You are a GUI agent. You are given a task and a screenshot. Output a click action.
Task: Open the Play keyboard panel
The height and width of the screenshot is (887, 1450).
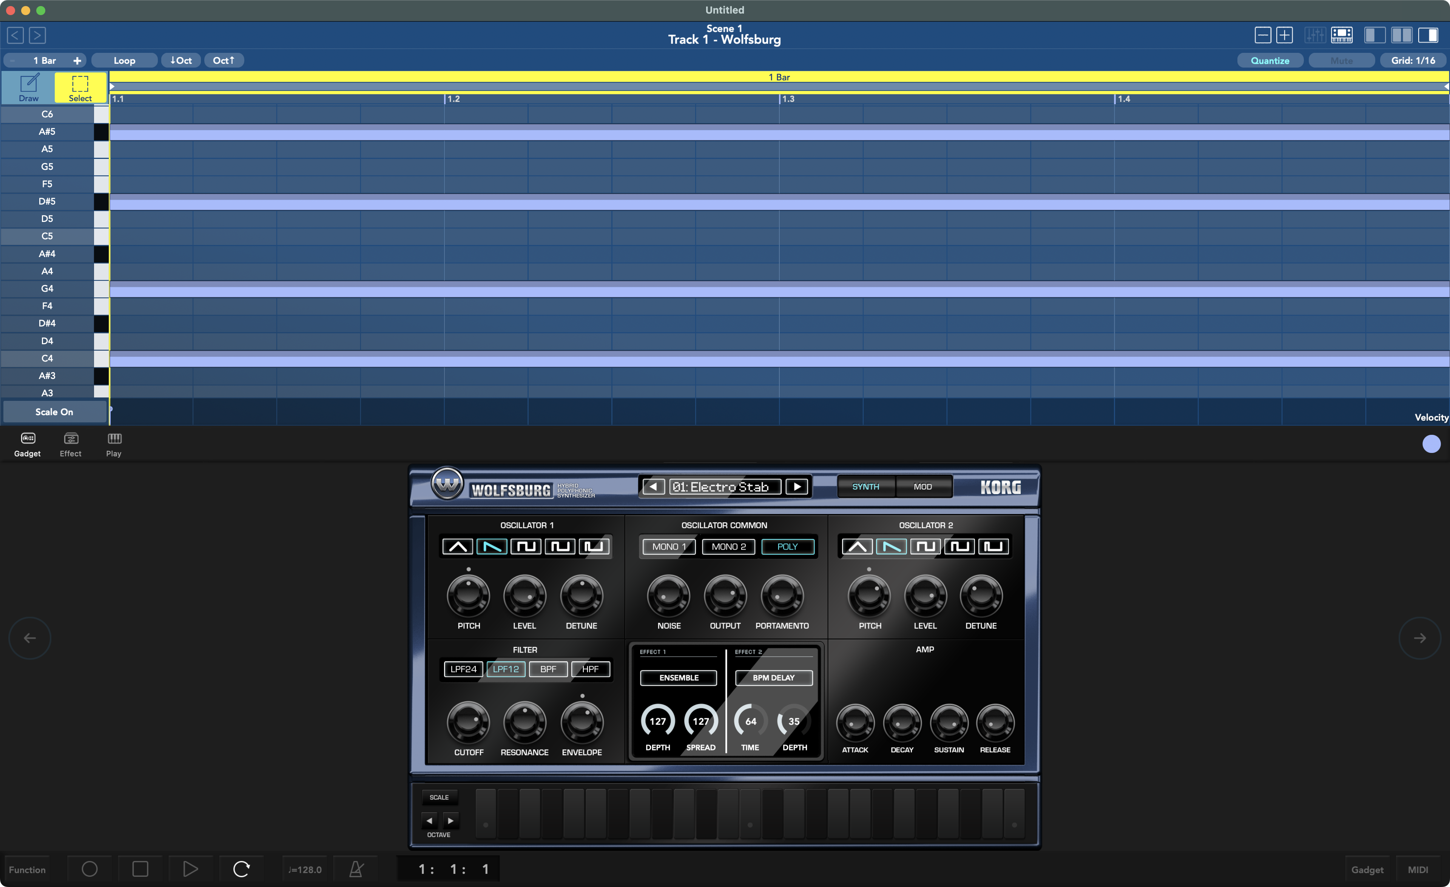[114, 445]
